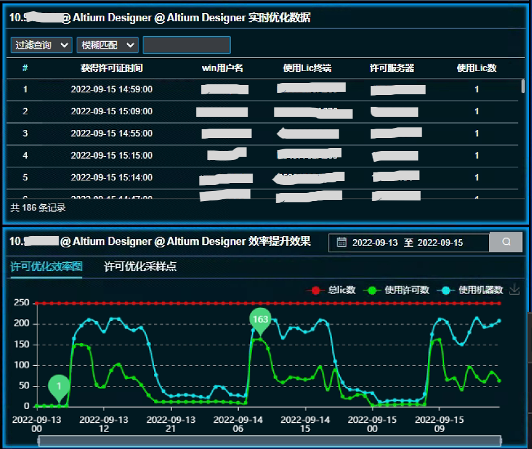Sort by 使用Lic终端 column header
532x449 pixels.
click(307, 68)
